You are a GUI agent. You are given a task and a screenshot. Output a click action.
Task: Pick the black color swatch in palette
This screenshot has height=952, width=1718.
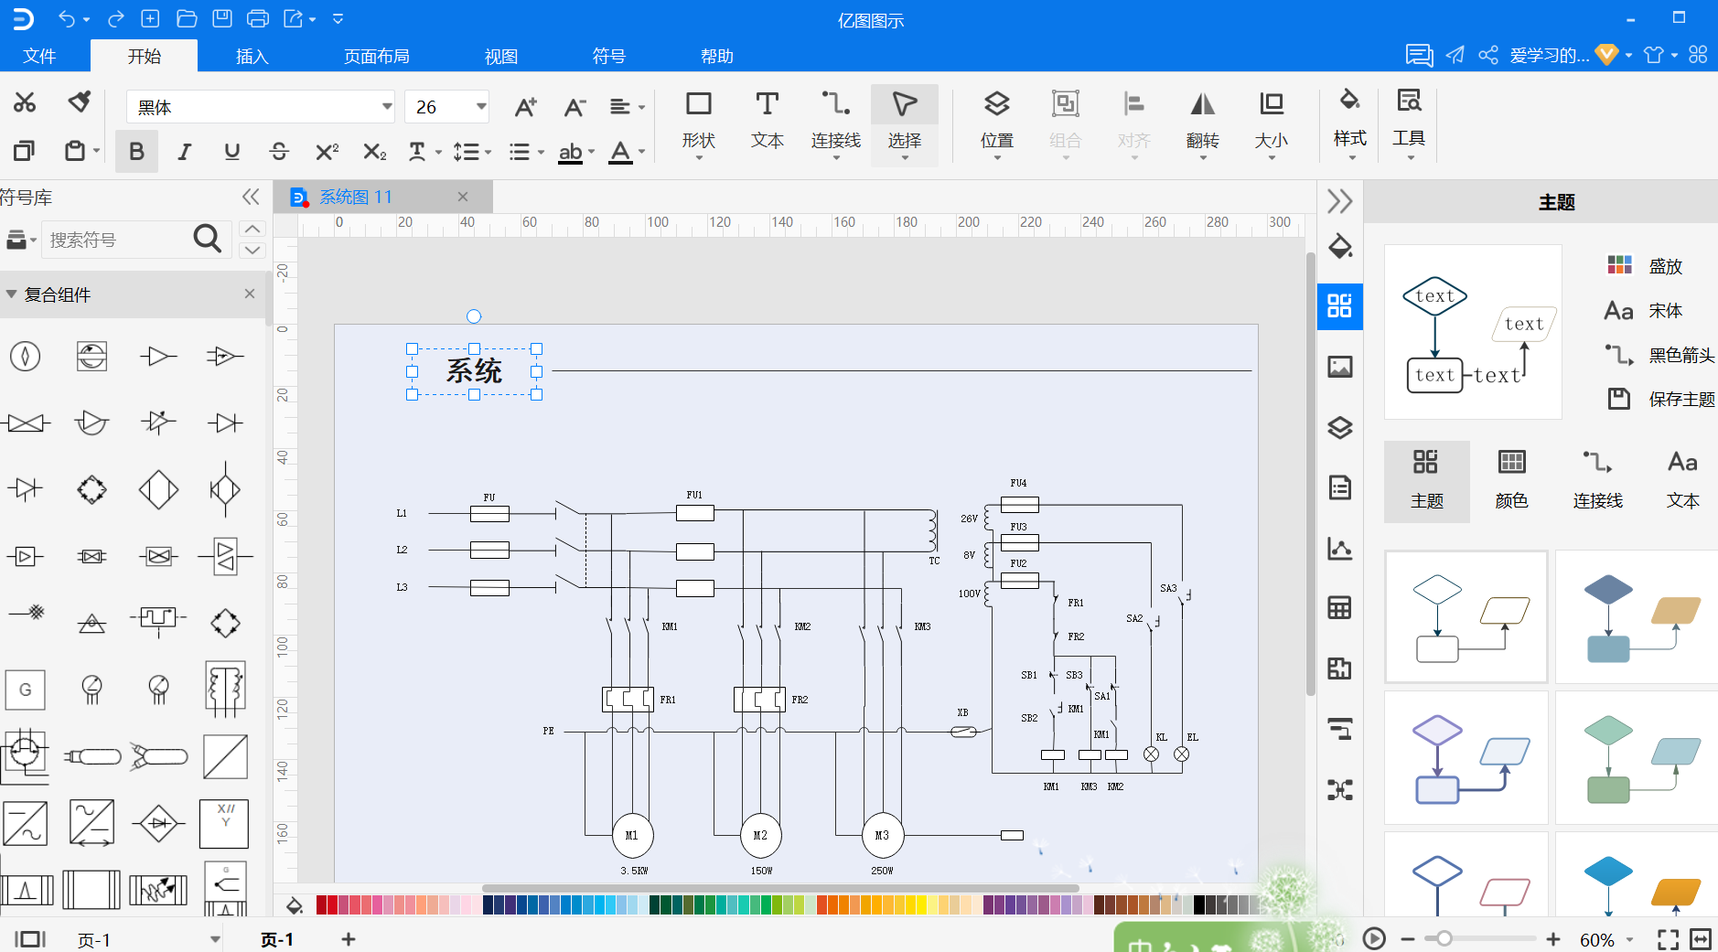pos(1198,904)
